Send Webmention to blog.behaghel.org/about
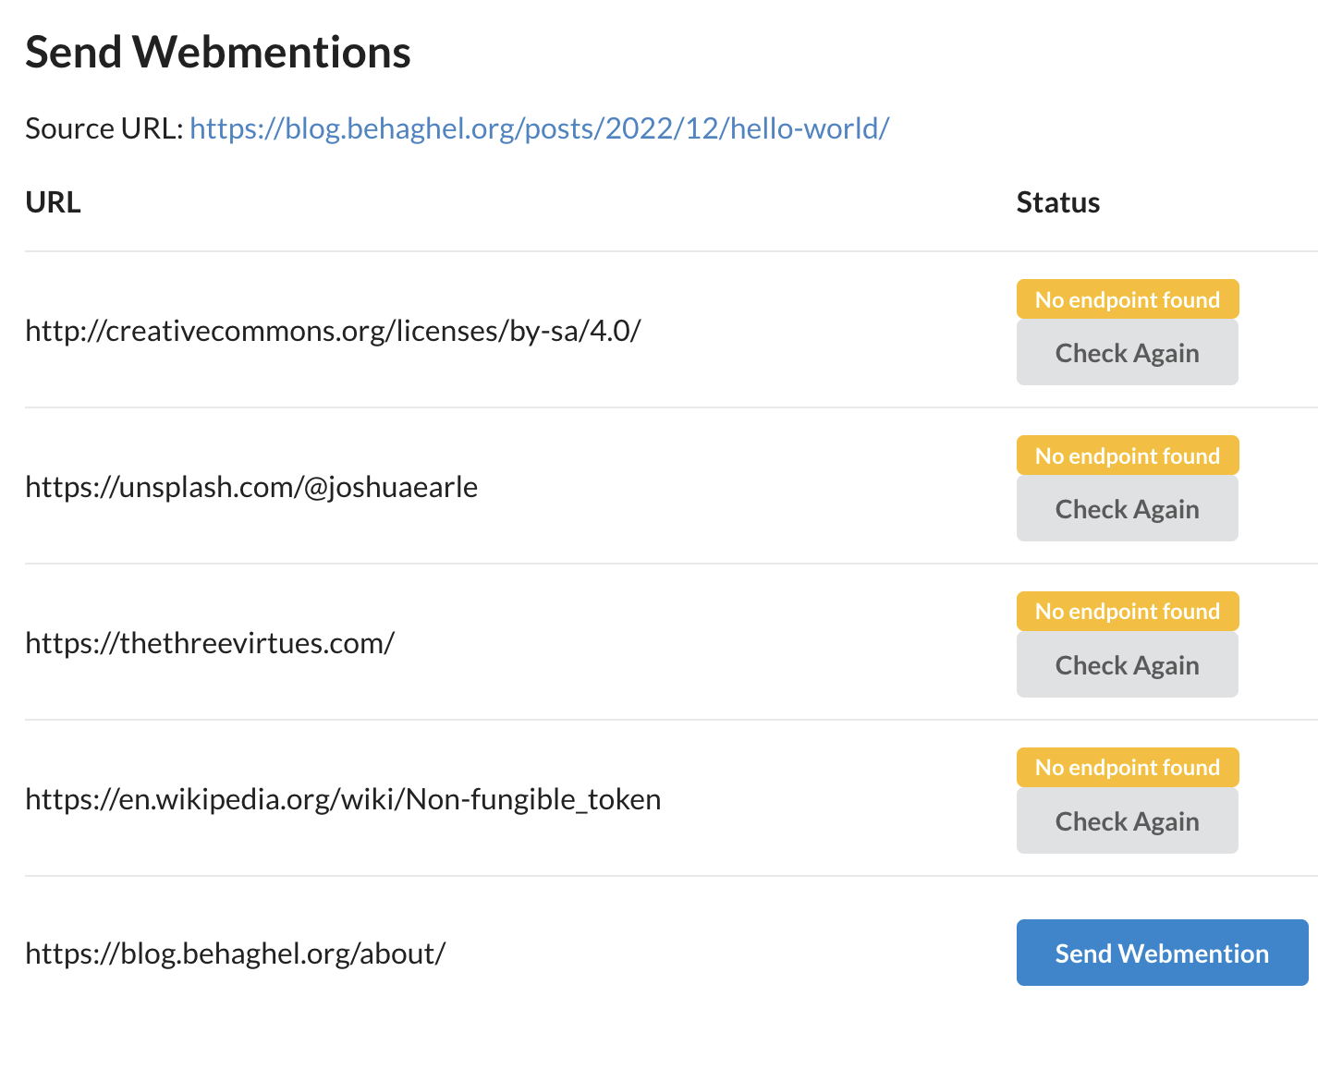 (1162, 953)
